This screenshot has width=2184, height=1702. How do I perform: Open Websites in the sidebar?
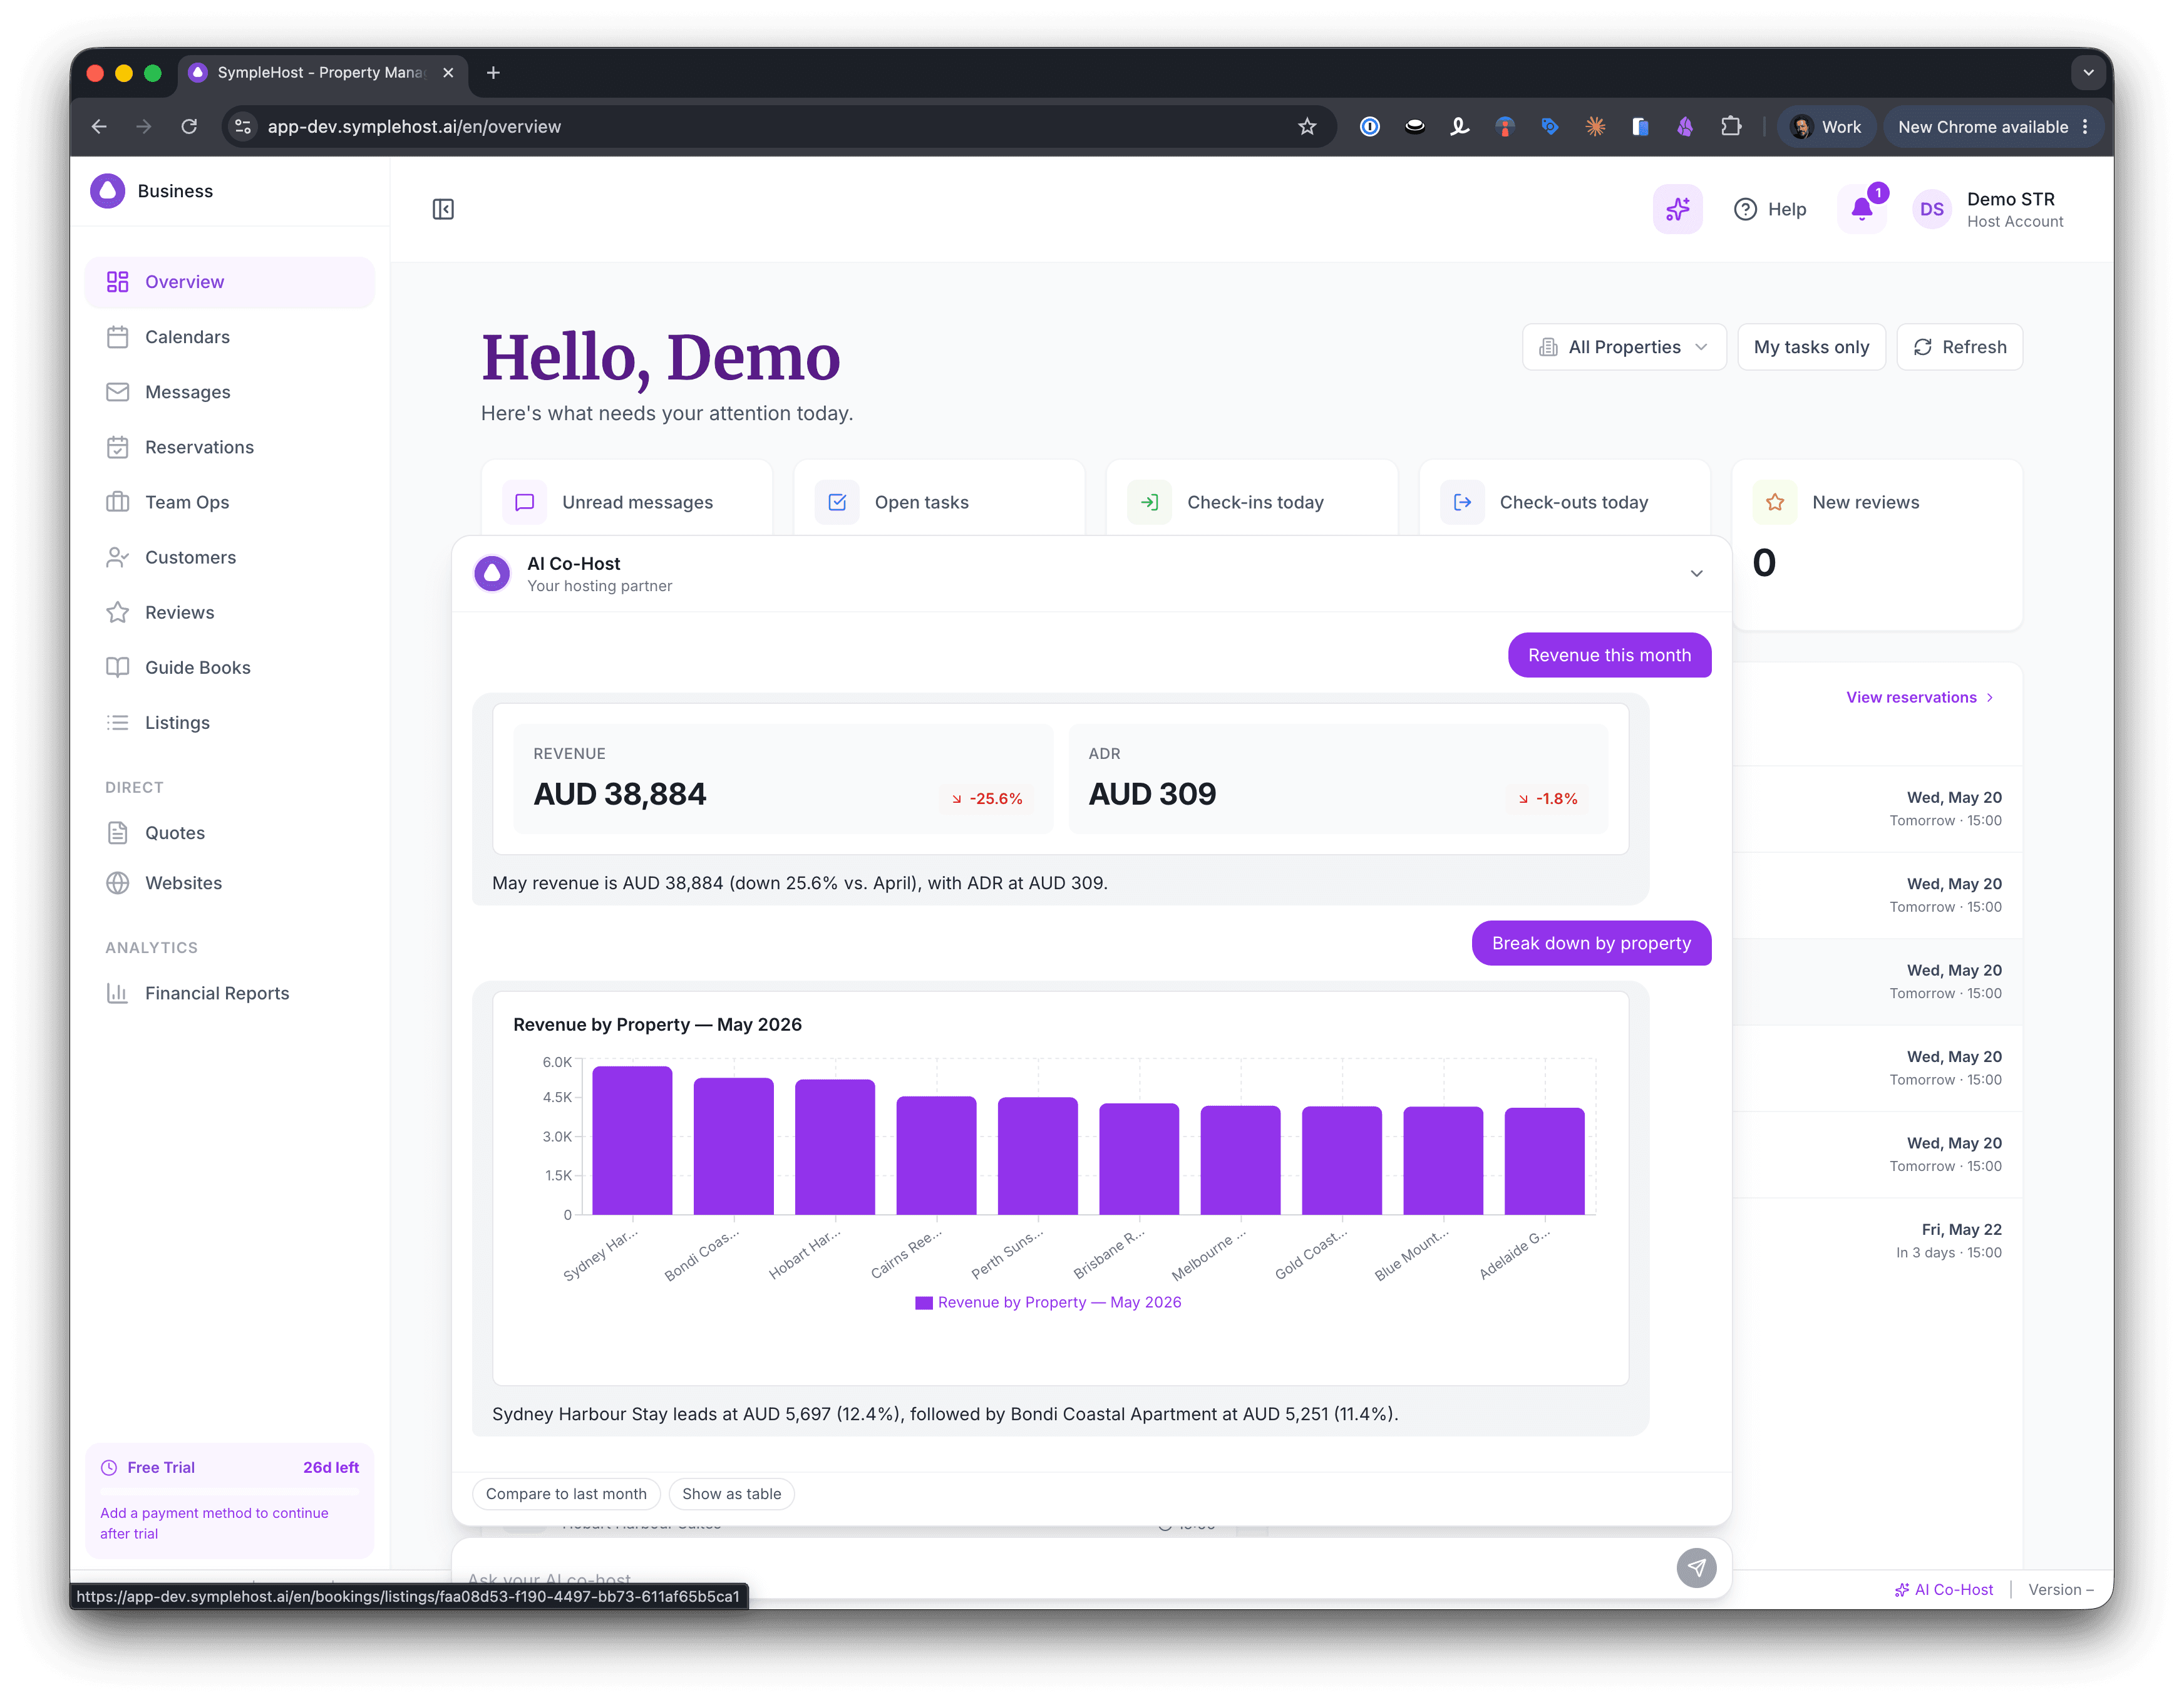[229, 883]
